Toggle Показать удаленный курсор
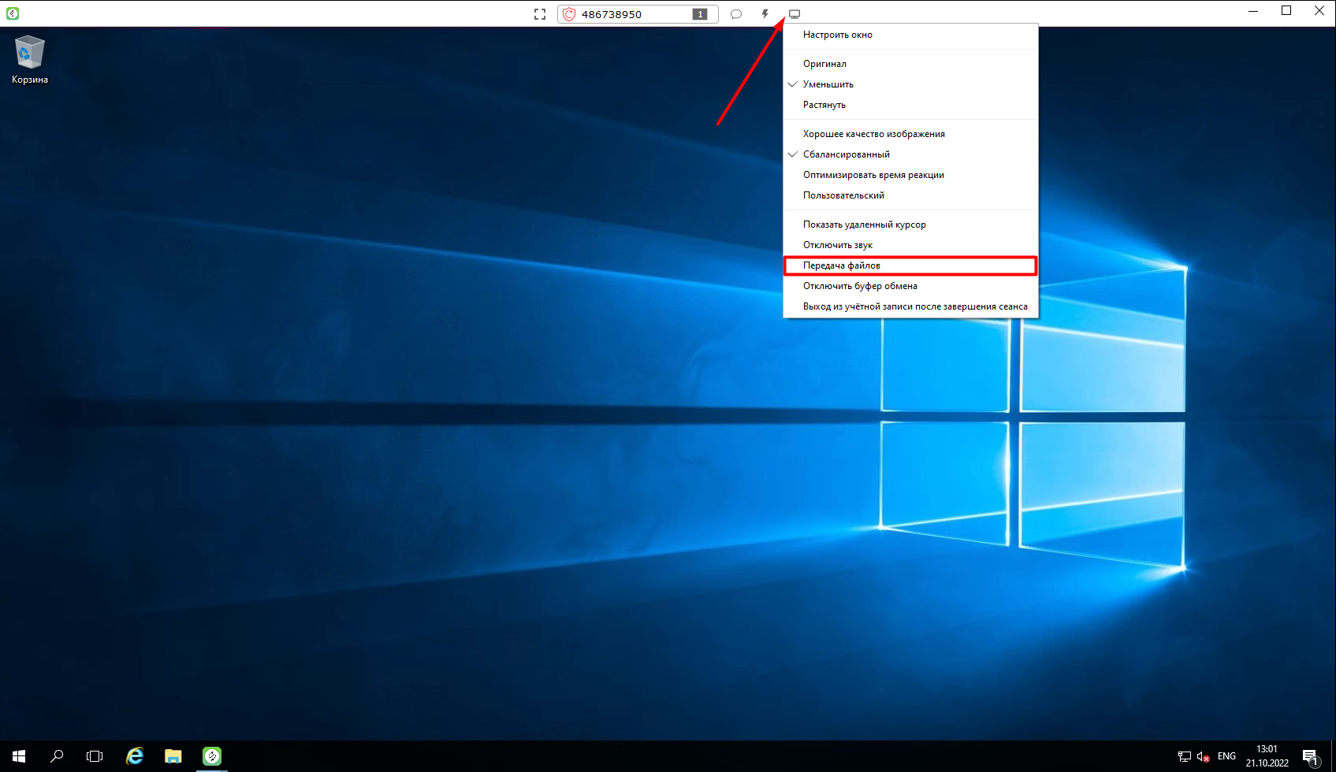 (x=910, y=225)
